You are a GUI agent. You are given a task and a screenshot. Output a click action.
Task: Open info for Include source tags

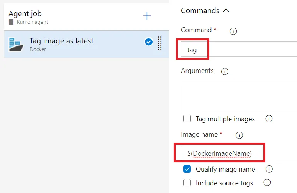[x=267, y=183]
